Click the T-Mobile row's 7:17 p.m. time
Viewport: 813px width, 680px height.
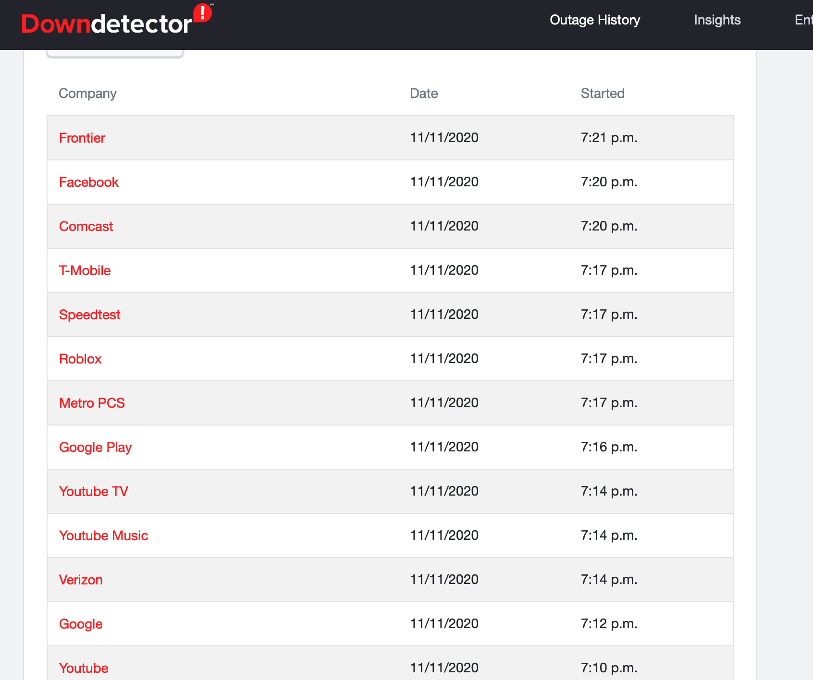coord(609,270)
